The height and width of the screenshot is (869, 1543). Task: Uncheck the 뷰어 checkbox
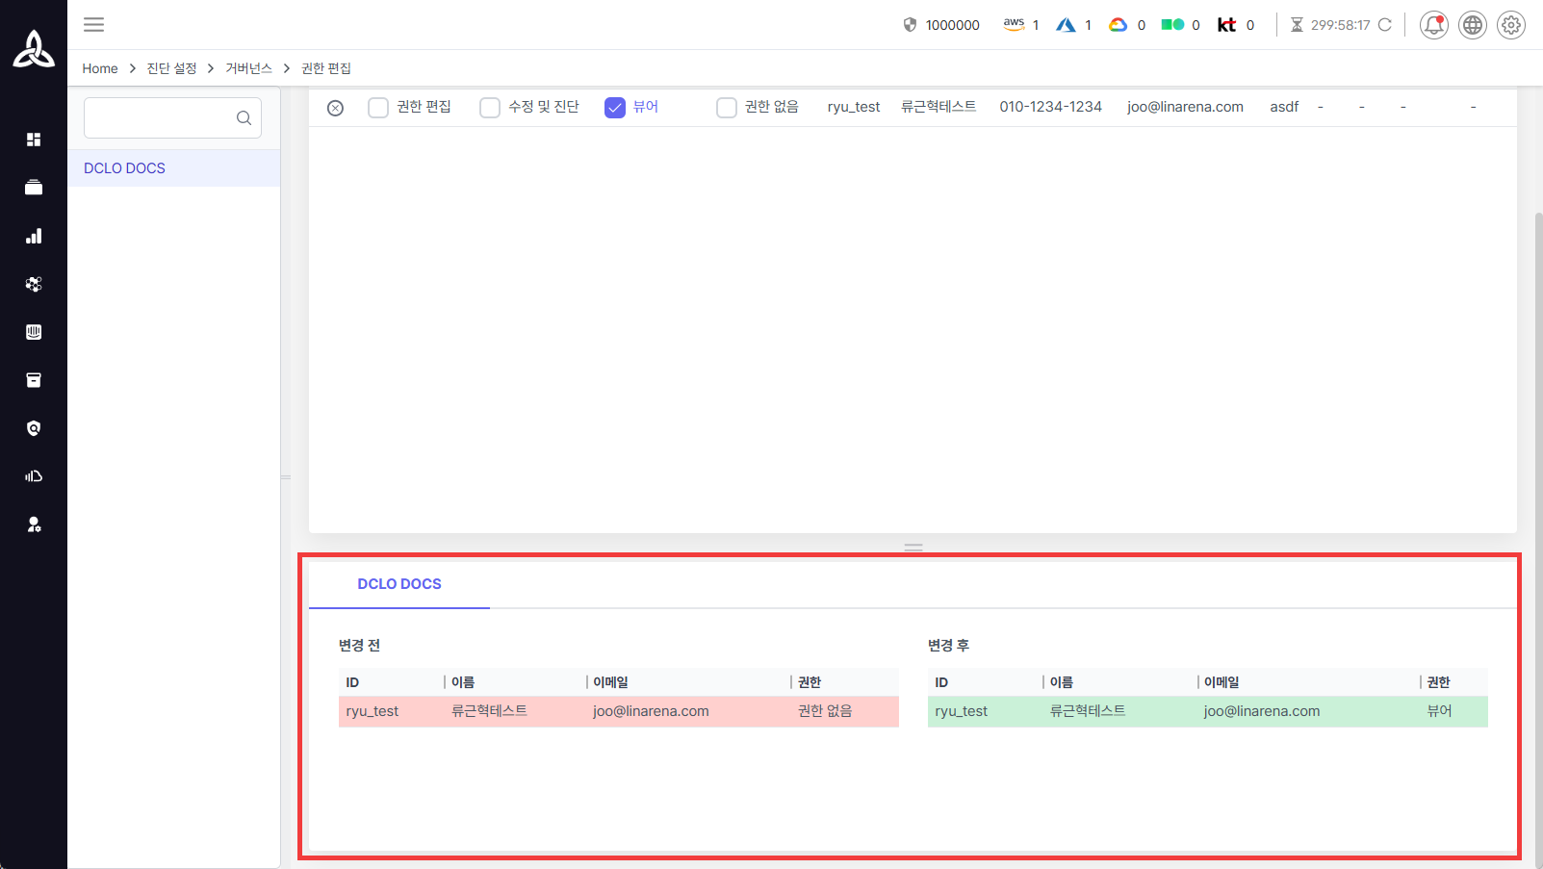pyautogui.click(x=615, y=108)
